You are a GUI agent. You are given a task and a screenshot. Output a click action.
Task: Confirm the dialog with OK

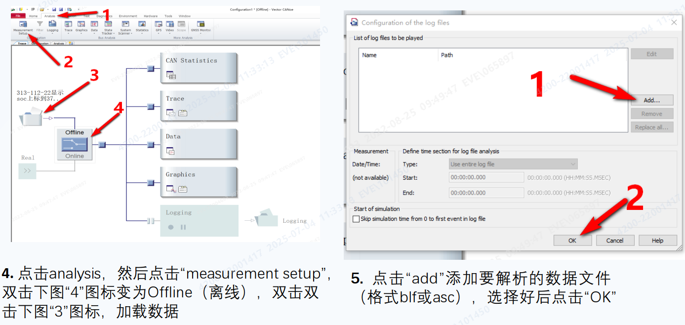coord(572,241)
